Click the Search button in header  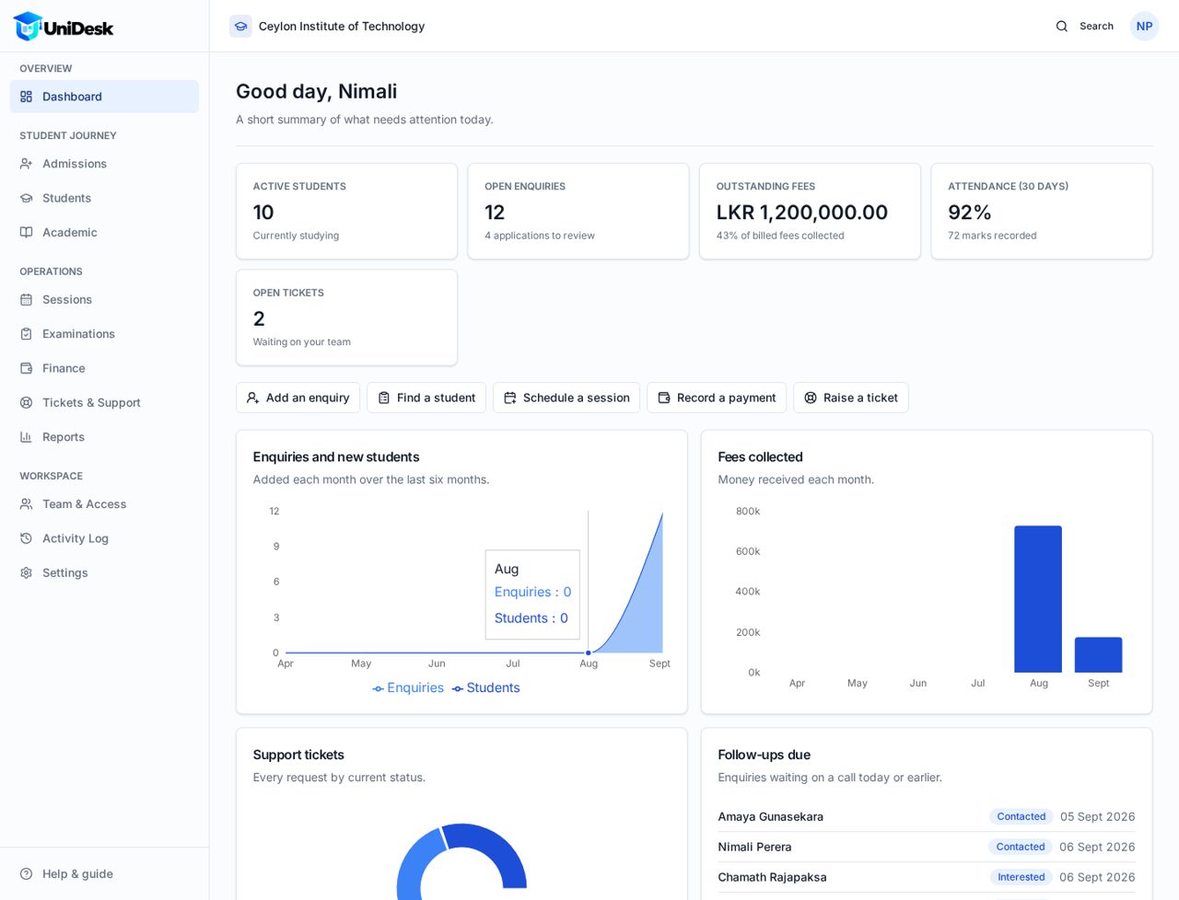1084,26
